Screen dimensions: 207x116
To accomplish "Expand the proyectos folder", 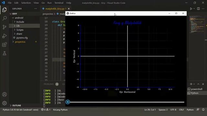I will [13, 42].
